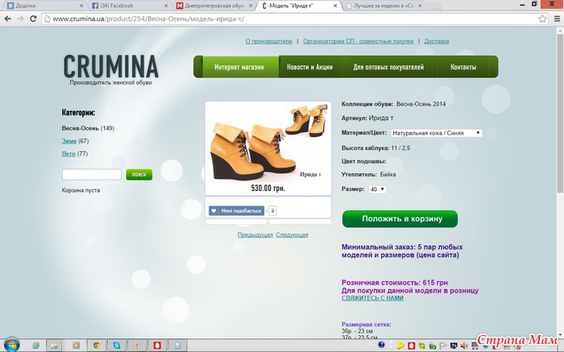Click the Корзина пуста text
This screenshot has height=352, width=564.
81,190
